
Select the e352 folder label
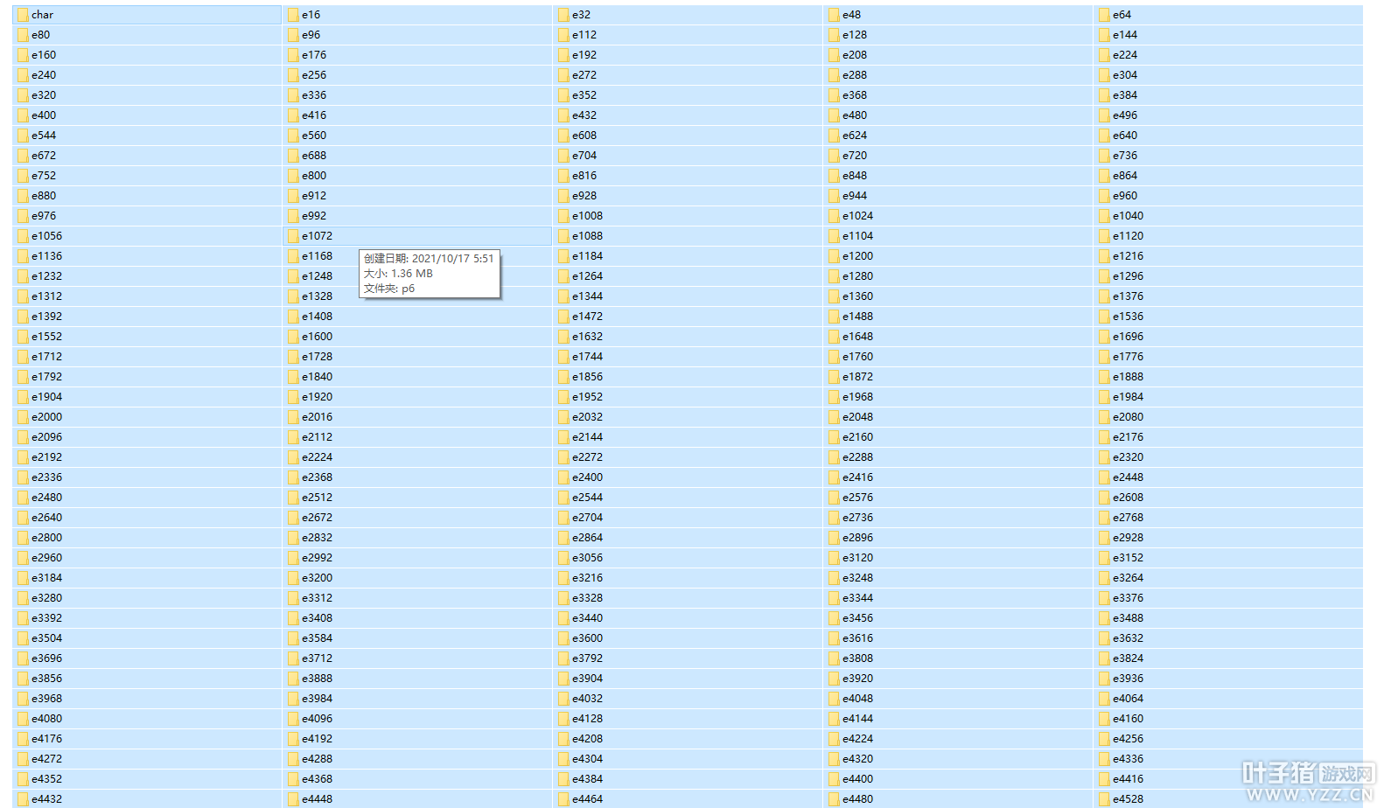[x=584, y=95]
